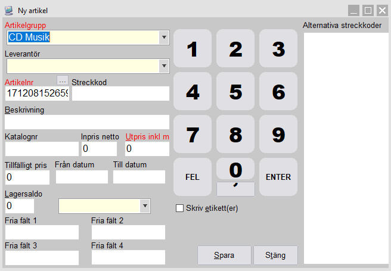
Task: Open the dropdown next to Lagersaldo
Action: pos(144,206)
